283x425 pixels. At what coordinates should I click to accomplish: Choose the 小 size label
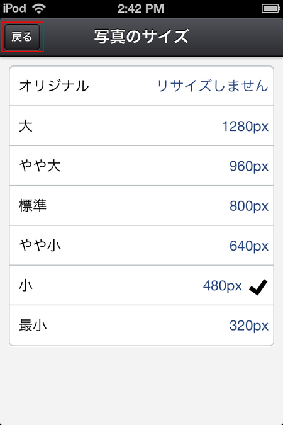click(26, 285)
